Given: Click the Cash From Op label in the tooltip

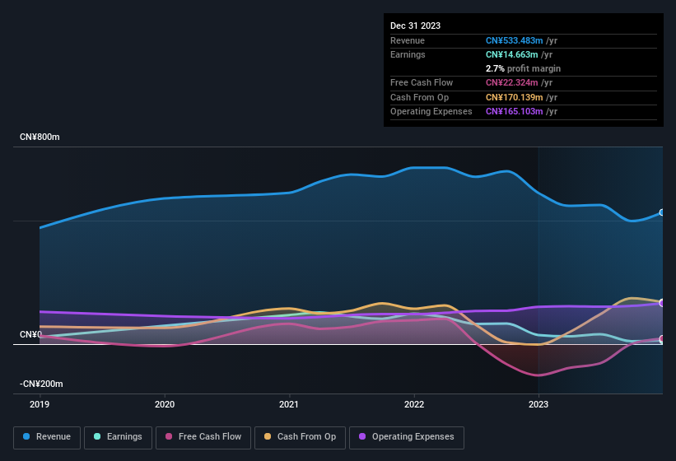Looking at the screenshot, I should pos(419,97).
